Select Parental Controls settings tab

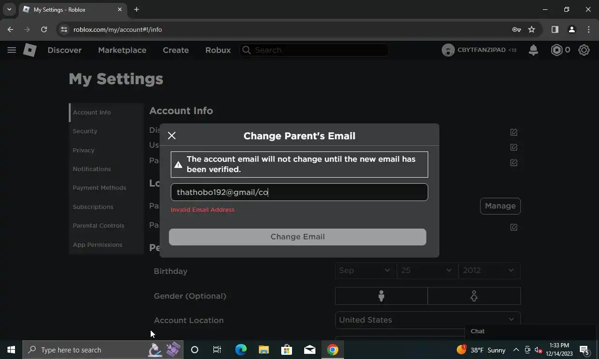point(106,225)
